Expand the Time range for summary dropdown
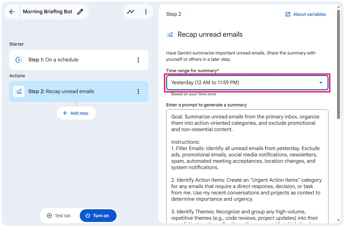This screenshot has height=227, width=345. 241,83
